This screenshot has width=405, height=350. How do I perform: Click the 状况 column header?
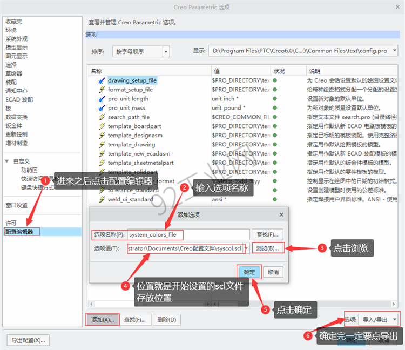(x=288, y=71)
